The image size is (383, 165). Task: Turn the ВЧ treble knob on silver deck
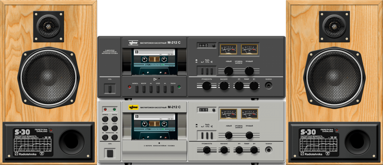pyautogui.click(x=254, y=150)
